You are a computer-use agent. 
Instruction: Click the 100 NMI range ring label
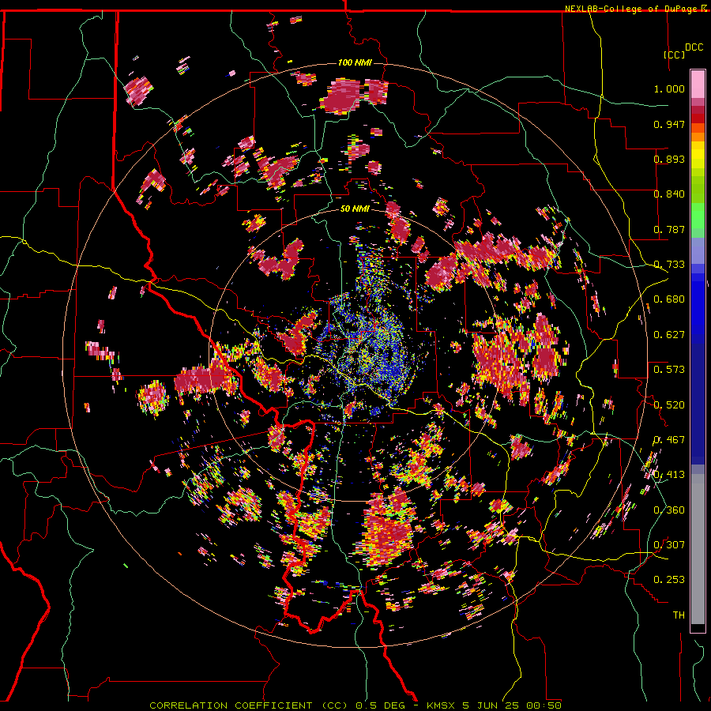pos(355,62)
